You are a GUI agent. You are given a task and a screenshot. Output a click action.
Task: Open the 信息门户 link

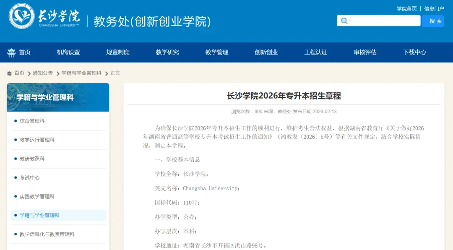point(434,9)
